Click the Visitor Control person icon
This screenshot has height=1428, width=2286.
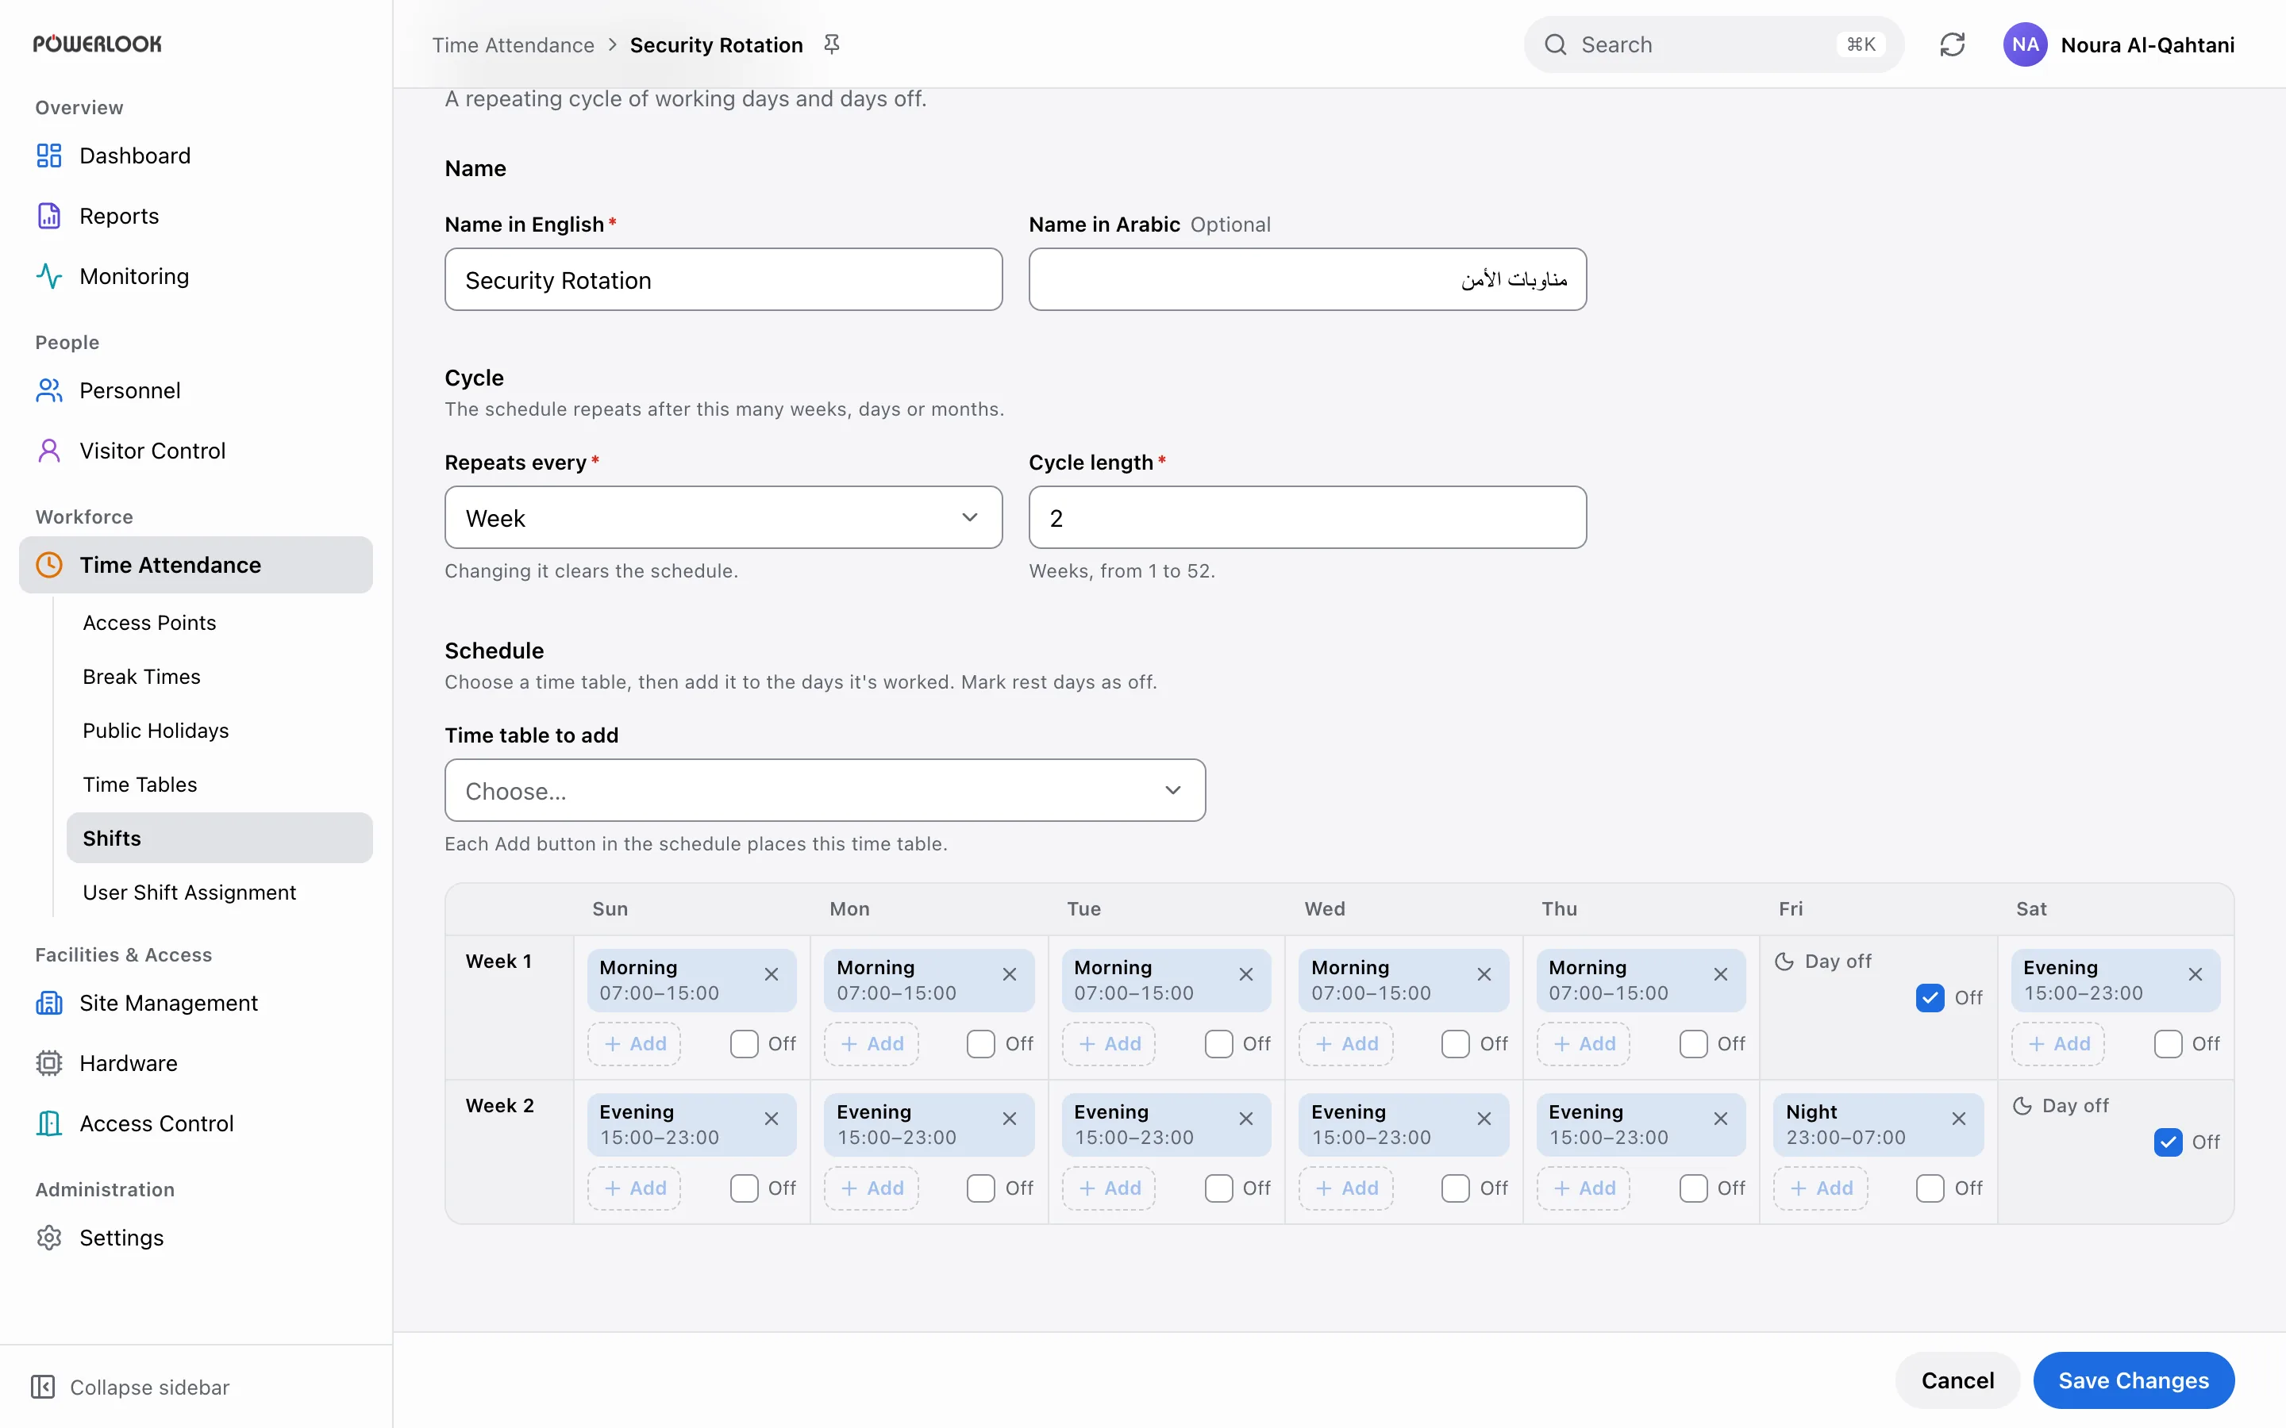pyautogui.click(x=49, y=451)
